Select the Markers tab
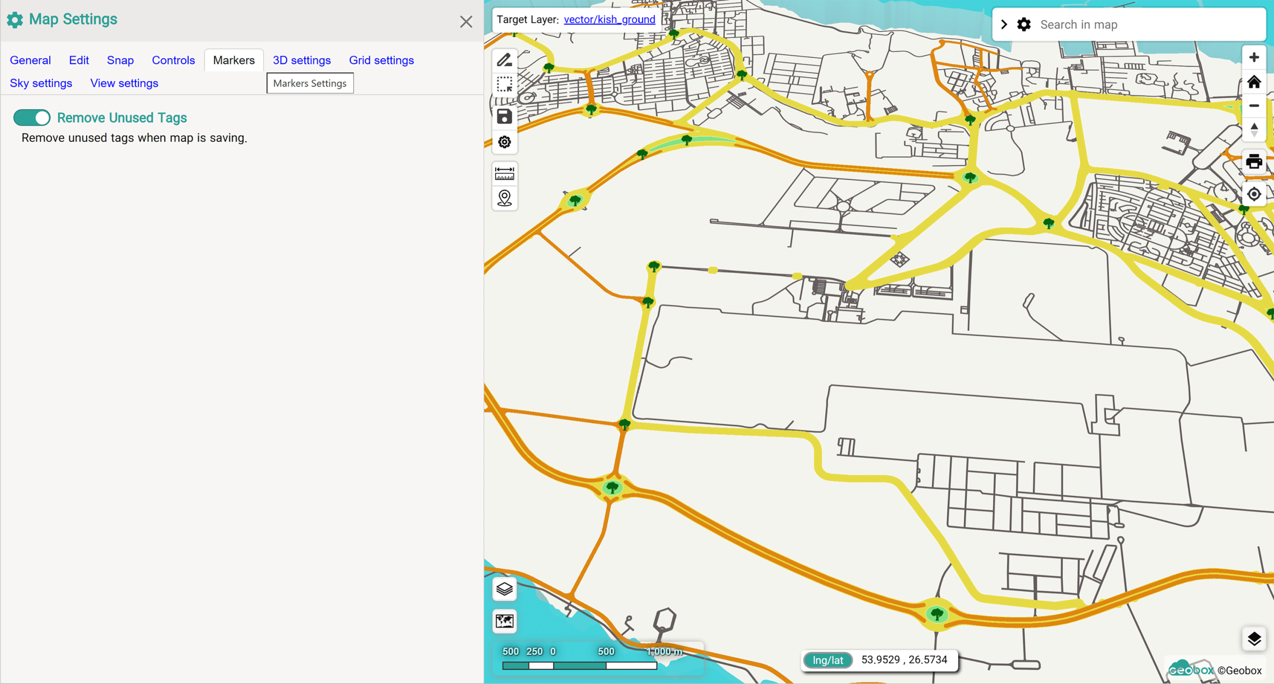 coord(234,60)
